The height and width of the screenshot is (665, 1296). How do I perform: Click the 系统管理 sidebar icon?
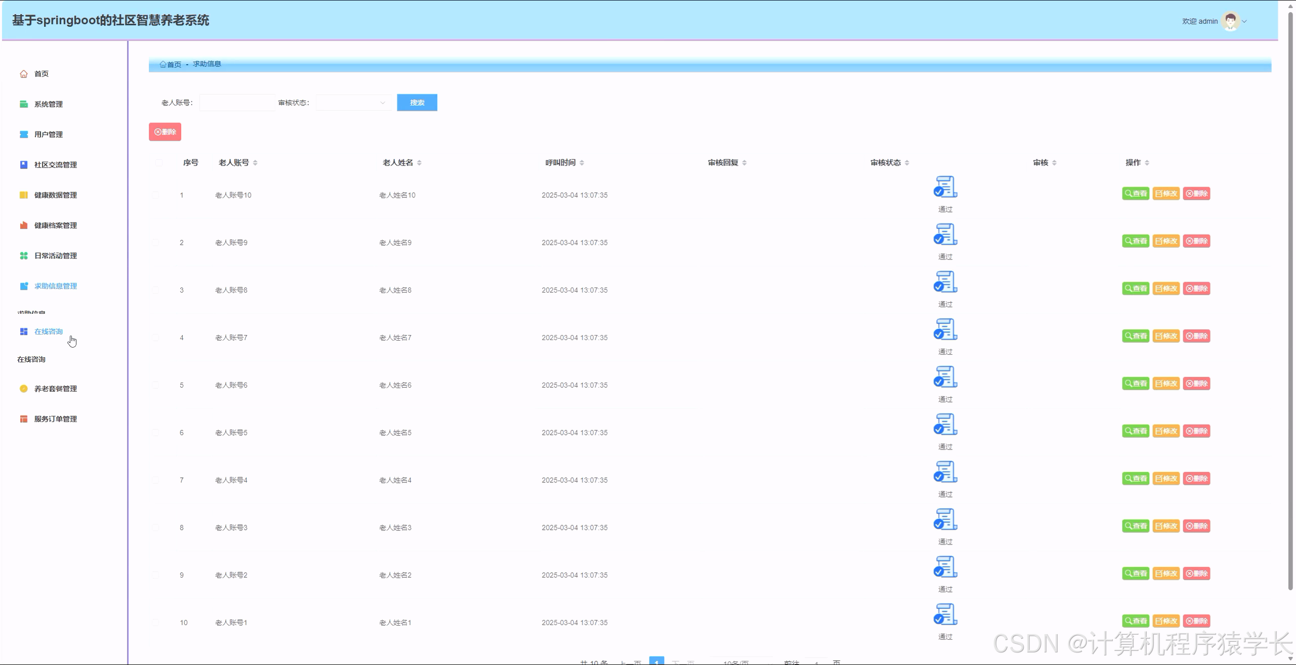click(24, 104)
